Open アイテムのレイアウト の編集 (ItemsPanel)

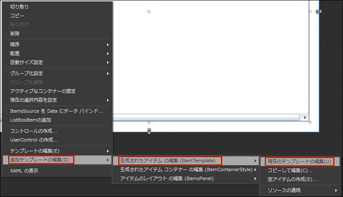tap(186, 178)
